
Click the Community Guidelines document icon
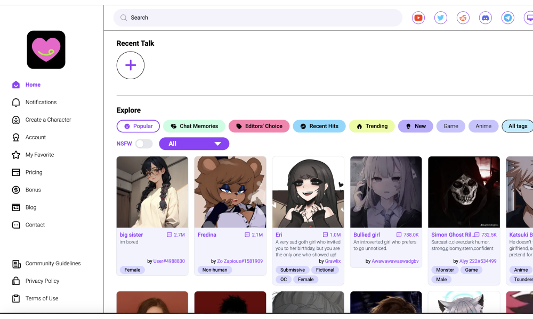pos(17,264)
